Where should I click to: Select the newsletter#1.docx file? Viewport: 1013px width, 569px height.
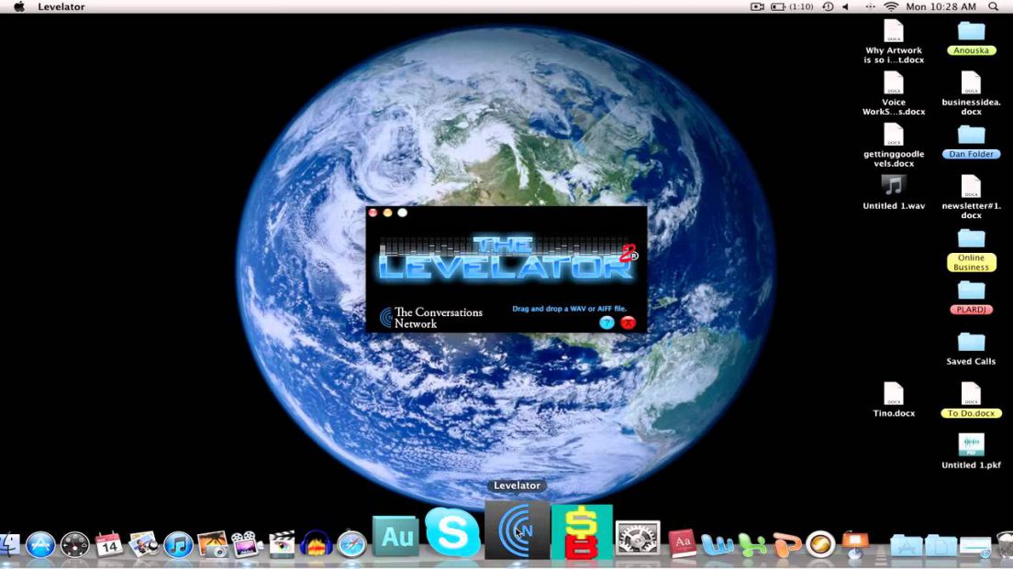pos(971,197)
